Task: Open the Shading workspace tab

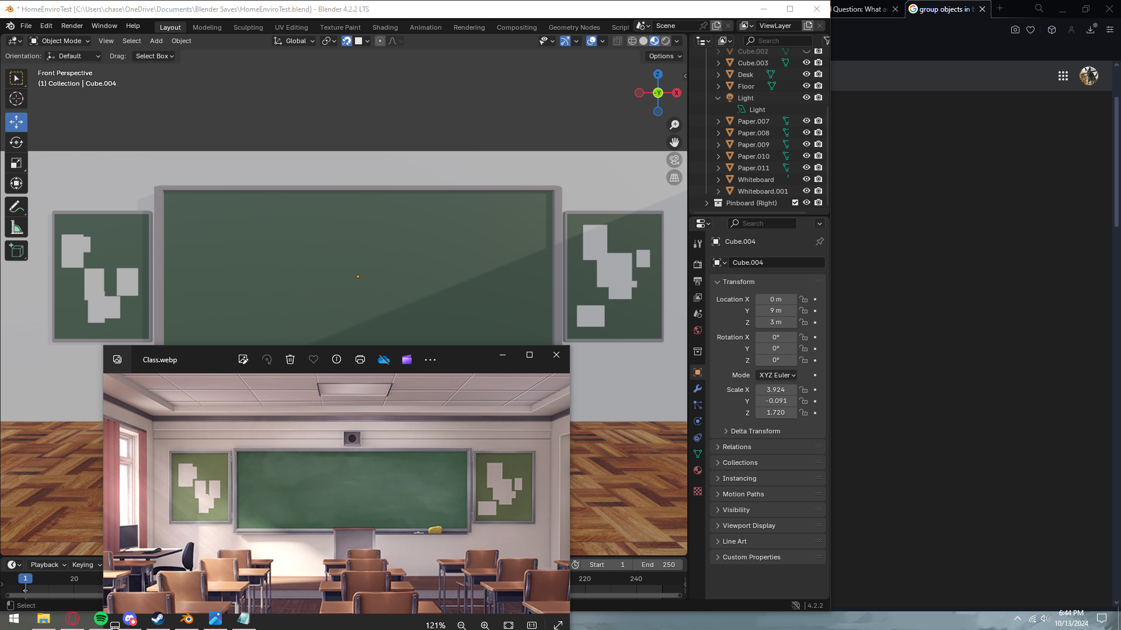Action: [385, 27]
